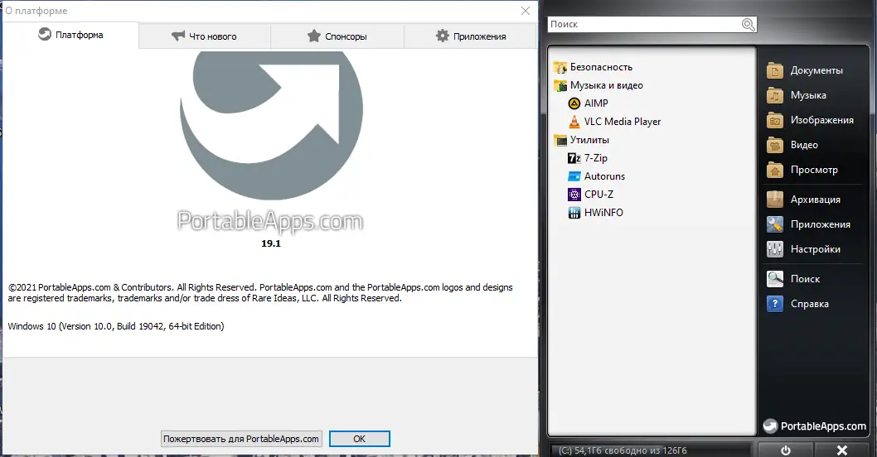Image resolution: width=877 pixels, height=457 pixels.
Task: Click the Поиск sidebar magnifier icon
Action: click(775, 279)
